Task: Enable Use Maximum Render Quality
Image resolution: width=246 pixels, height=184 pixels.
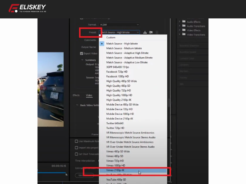Action: click(x=76, y=141)
